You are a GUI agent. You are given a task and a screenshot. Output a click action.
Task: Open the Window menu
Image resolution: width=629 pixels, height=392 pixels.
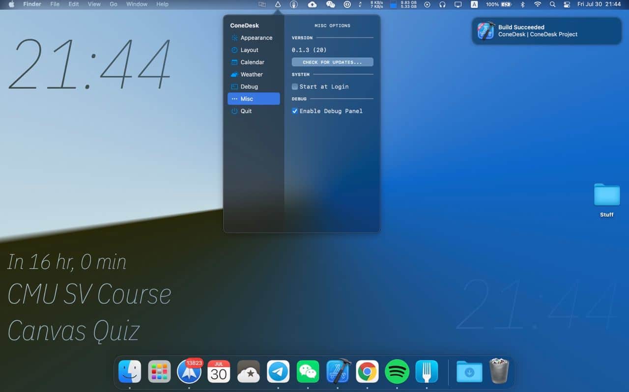pyautogui.click(x=137, y=4)
